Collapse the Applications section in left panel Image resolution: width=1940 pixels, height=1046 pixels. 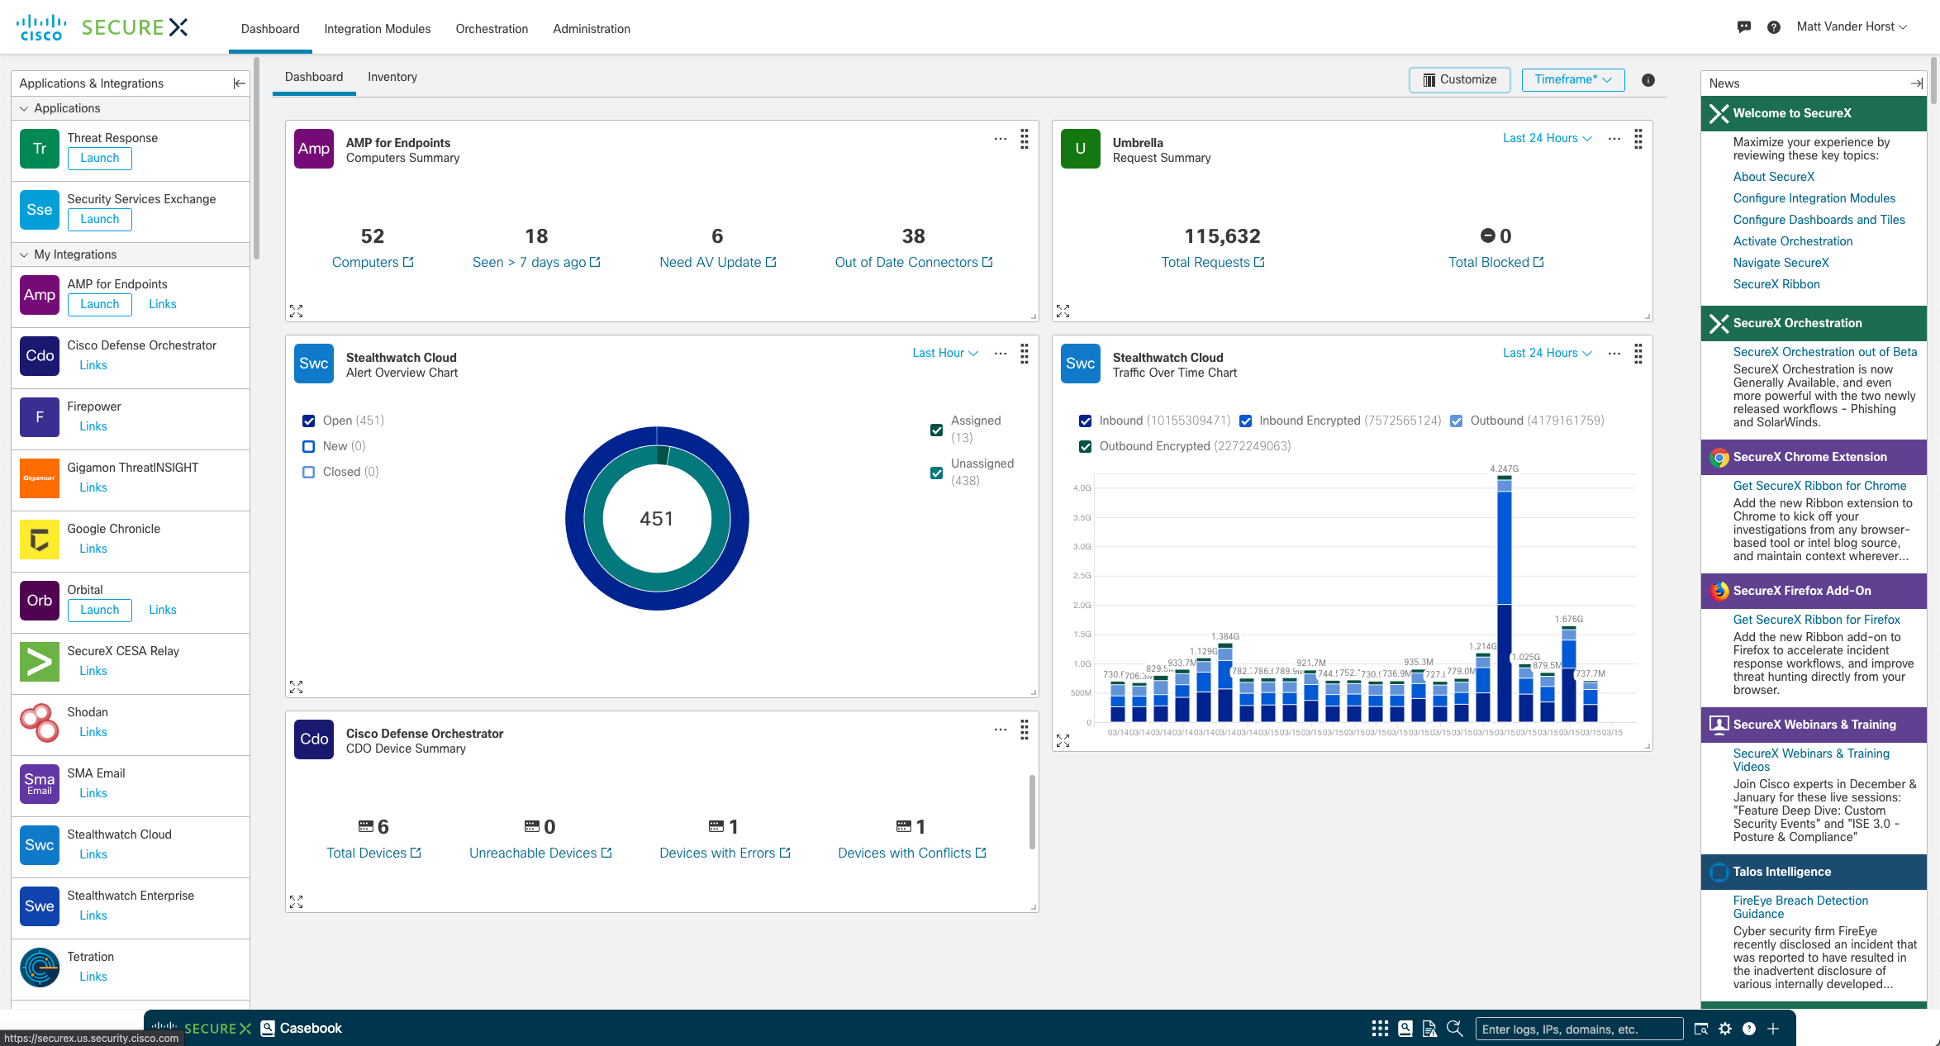(26, 108)
